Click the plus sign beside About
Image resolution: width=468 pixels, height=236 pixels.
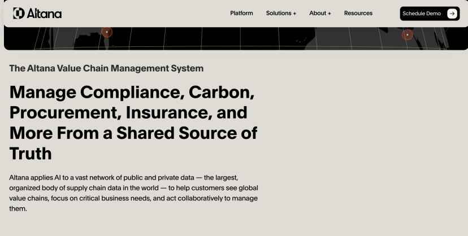(x=329, y=14)
